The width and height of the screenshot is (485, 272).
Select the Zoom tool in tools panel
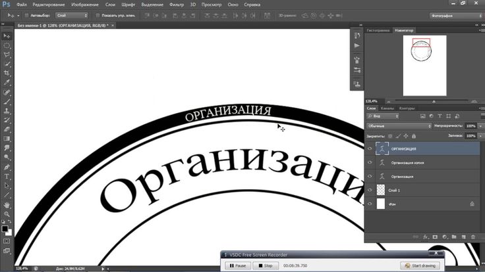tap(7, 214)
